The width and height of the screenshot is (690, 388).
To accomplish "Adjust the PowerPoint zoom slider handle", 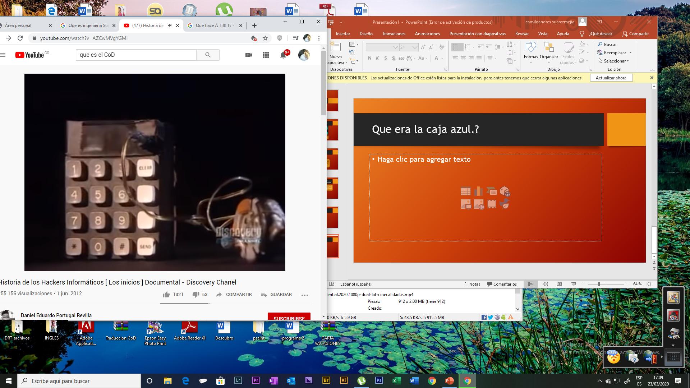I will click(599, 284).
